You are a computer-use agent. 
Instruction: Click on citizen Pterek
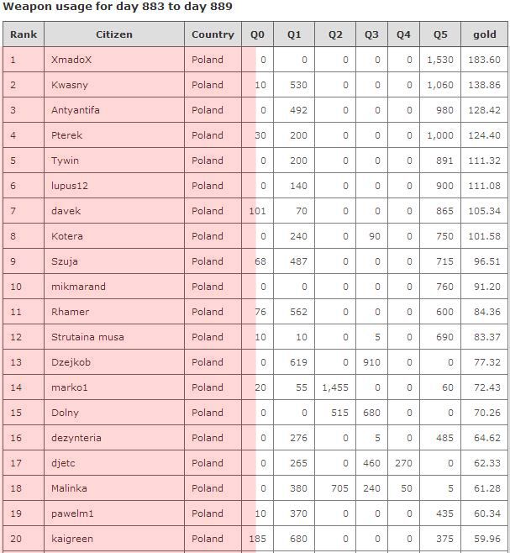pos(67,135)
